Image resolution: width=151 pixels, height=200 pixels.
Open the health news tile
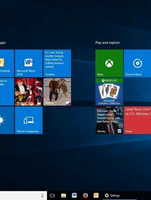pos(7,92)
